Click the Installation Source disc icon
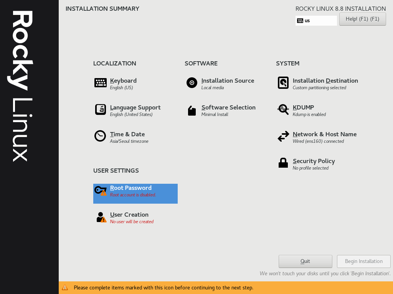393x294 pixels. [192, 83]
